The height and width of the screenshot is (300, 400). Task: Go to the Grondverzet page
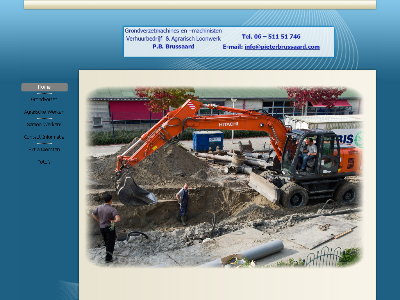(x=44, y=100)
